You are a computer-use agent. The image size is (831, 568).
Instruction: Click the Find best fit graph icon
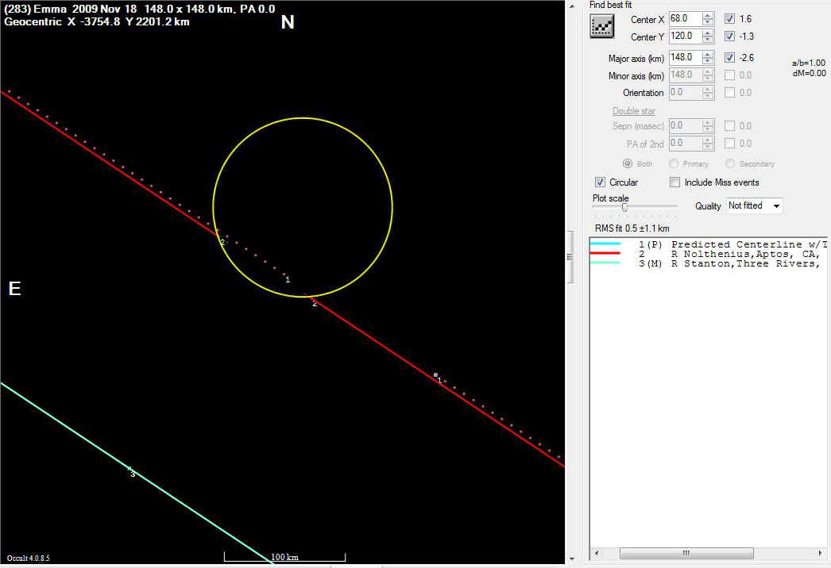pos(603,26)
